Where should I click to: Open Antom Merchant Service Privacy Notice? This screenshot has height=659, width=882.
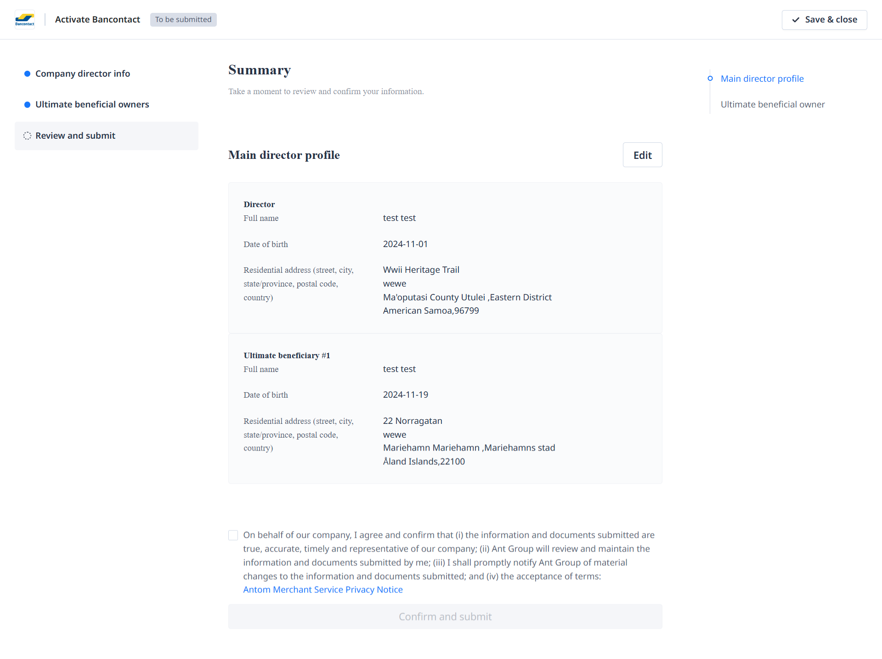(323, 590)
